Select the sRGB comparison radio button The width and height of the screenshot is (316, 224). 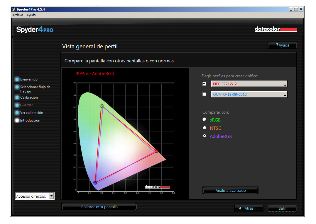click(x=205, y=119)
